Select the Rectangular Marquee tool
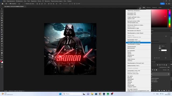172x96 pixels. pos(2,11)
